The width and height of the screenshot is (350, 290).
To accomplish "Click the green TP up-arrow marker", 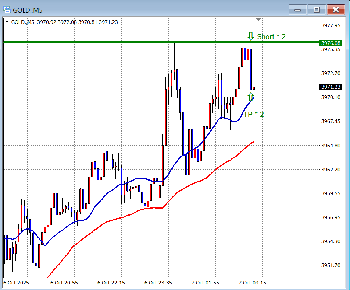I will tap(250, 97).
